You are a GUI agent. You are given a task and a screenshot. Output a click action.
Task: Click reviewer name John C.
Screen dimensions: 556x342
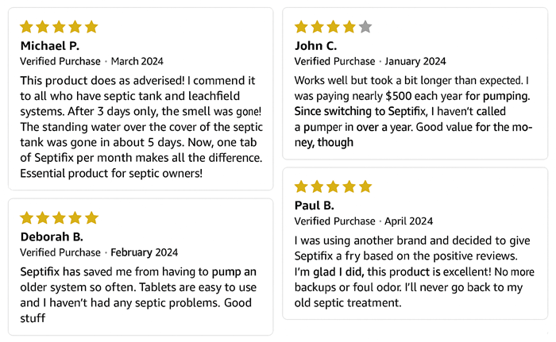(316, 45)
